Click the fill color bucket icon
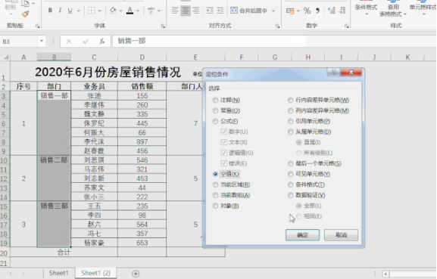Screen dimensions: 437x279 click(113, 11)
